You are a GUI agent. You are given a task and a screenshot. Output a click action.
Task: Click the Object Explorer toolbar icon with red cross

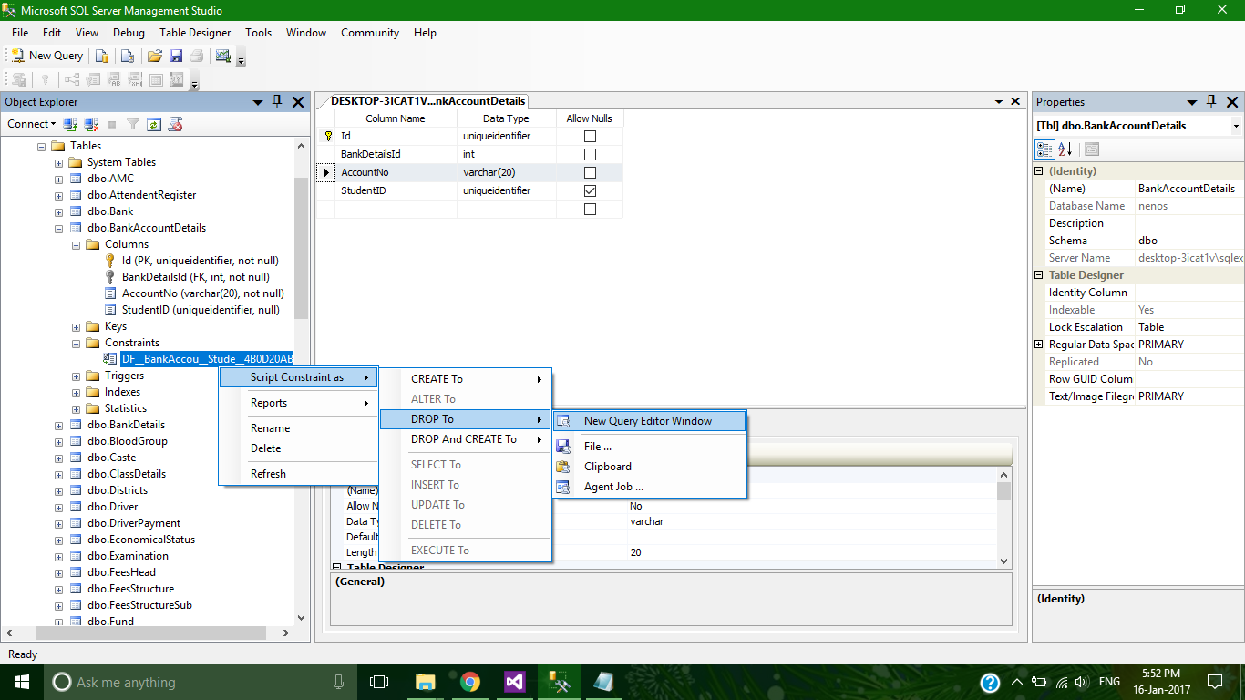pos(175,124)
